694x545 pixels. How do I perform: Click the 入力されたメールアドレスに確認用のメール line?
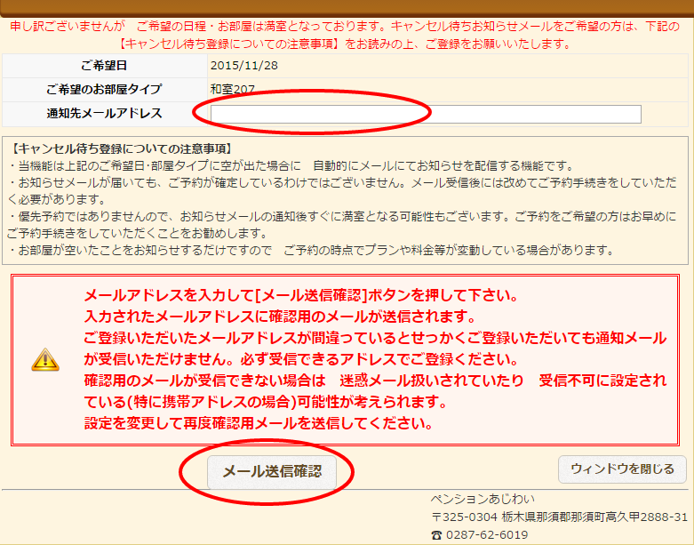tap(280, 317)
